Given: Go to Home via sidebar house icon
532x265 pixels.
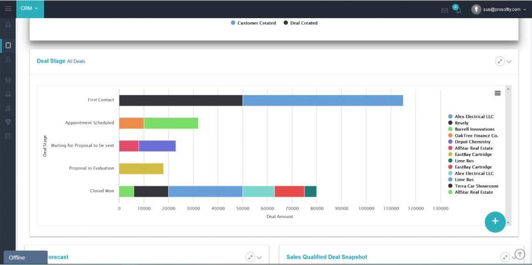Looking at the screenshot, I should tap(8, 25).
